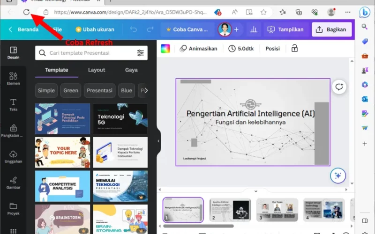Viewport: 375px width, 234px height.
Task: Click the Tampilkan present button
Action: pyautogui.click(x=285, y=29)
